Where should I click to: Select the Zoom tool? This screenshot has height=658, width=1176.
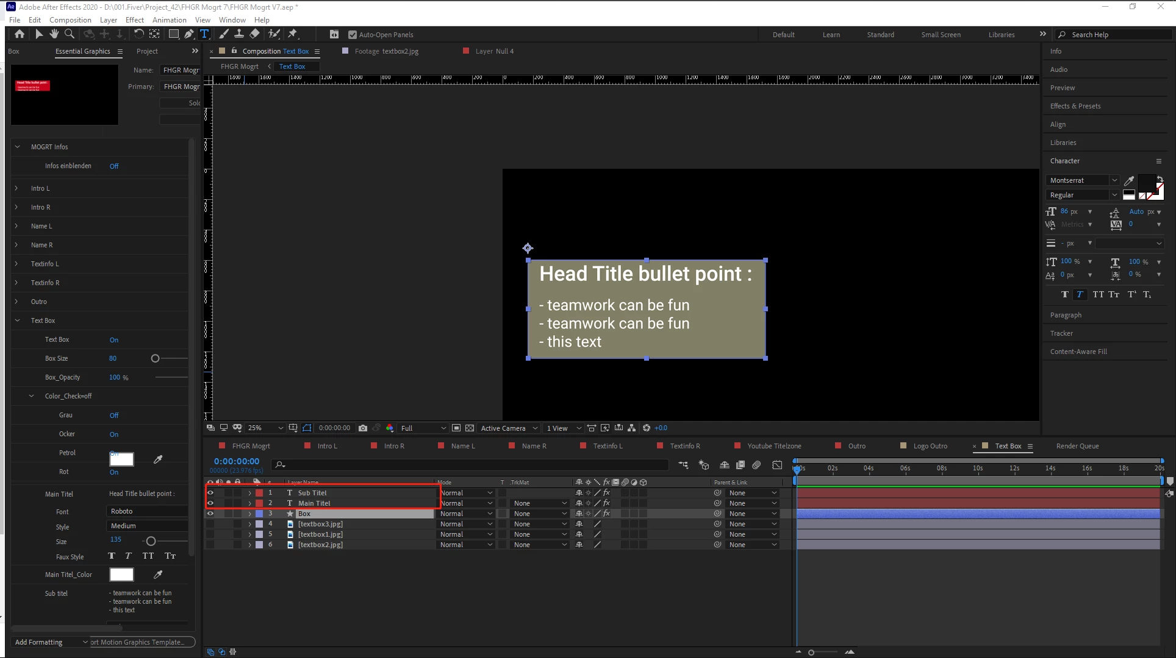[x=70, y=34]
